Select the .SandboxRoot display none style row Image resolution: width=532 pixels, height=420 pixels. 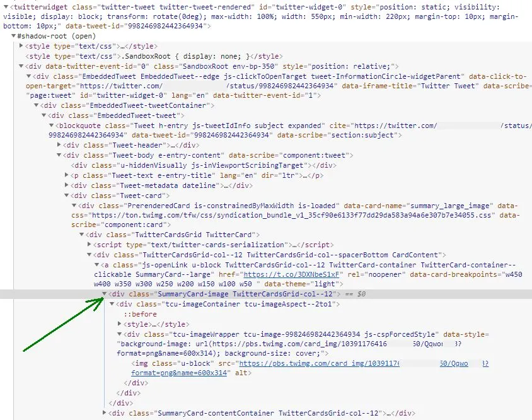click(x=154, y=56)
